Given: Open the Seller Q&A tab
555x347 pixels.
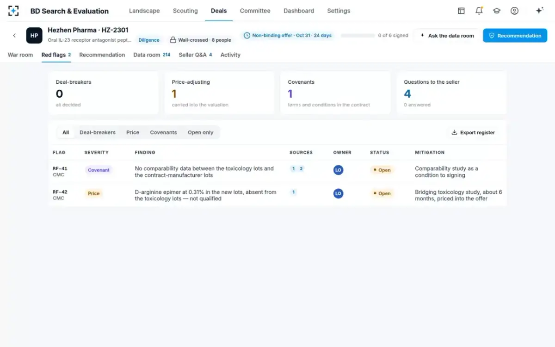Looking at the screenshot, I should click(x=195, y=55).
